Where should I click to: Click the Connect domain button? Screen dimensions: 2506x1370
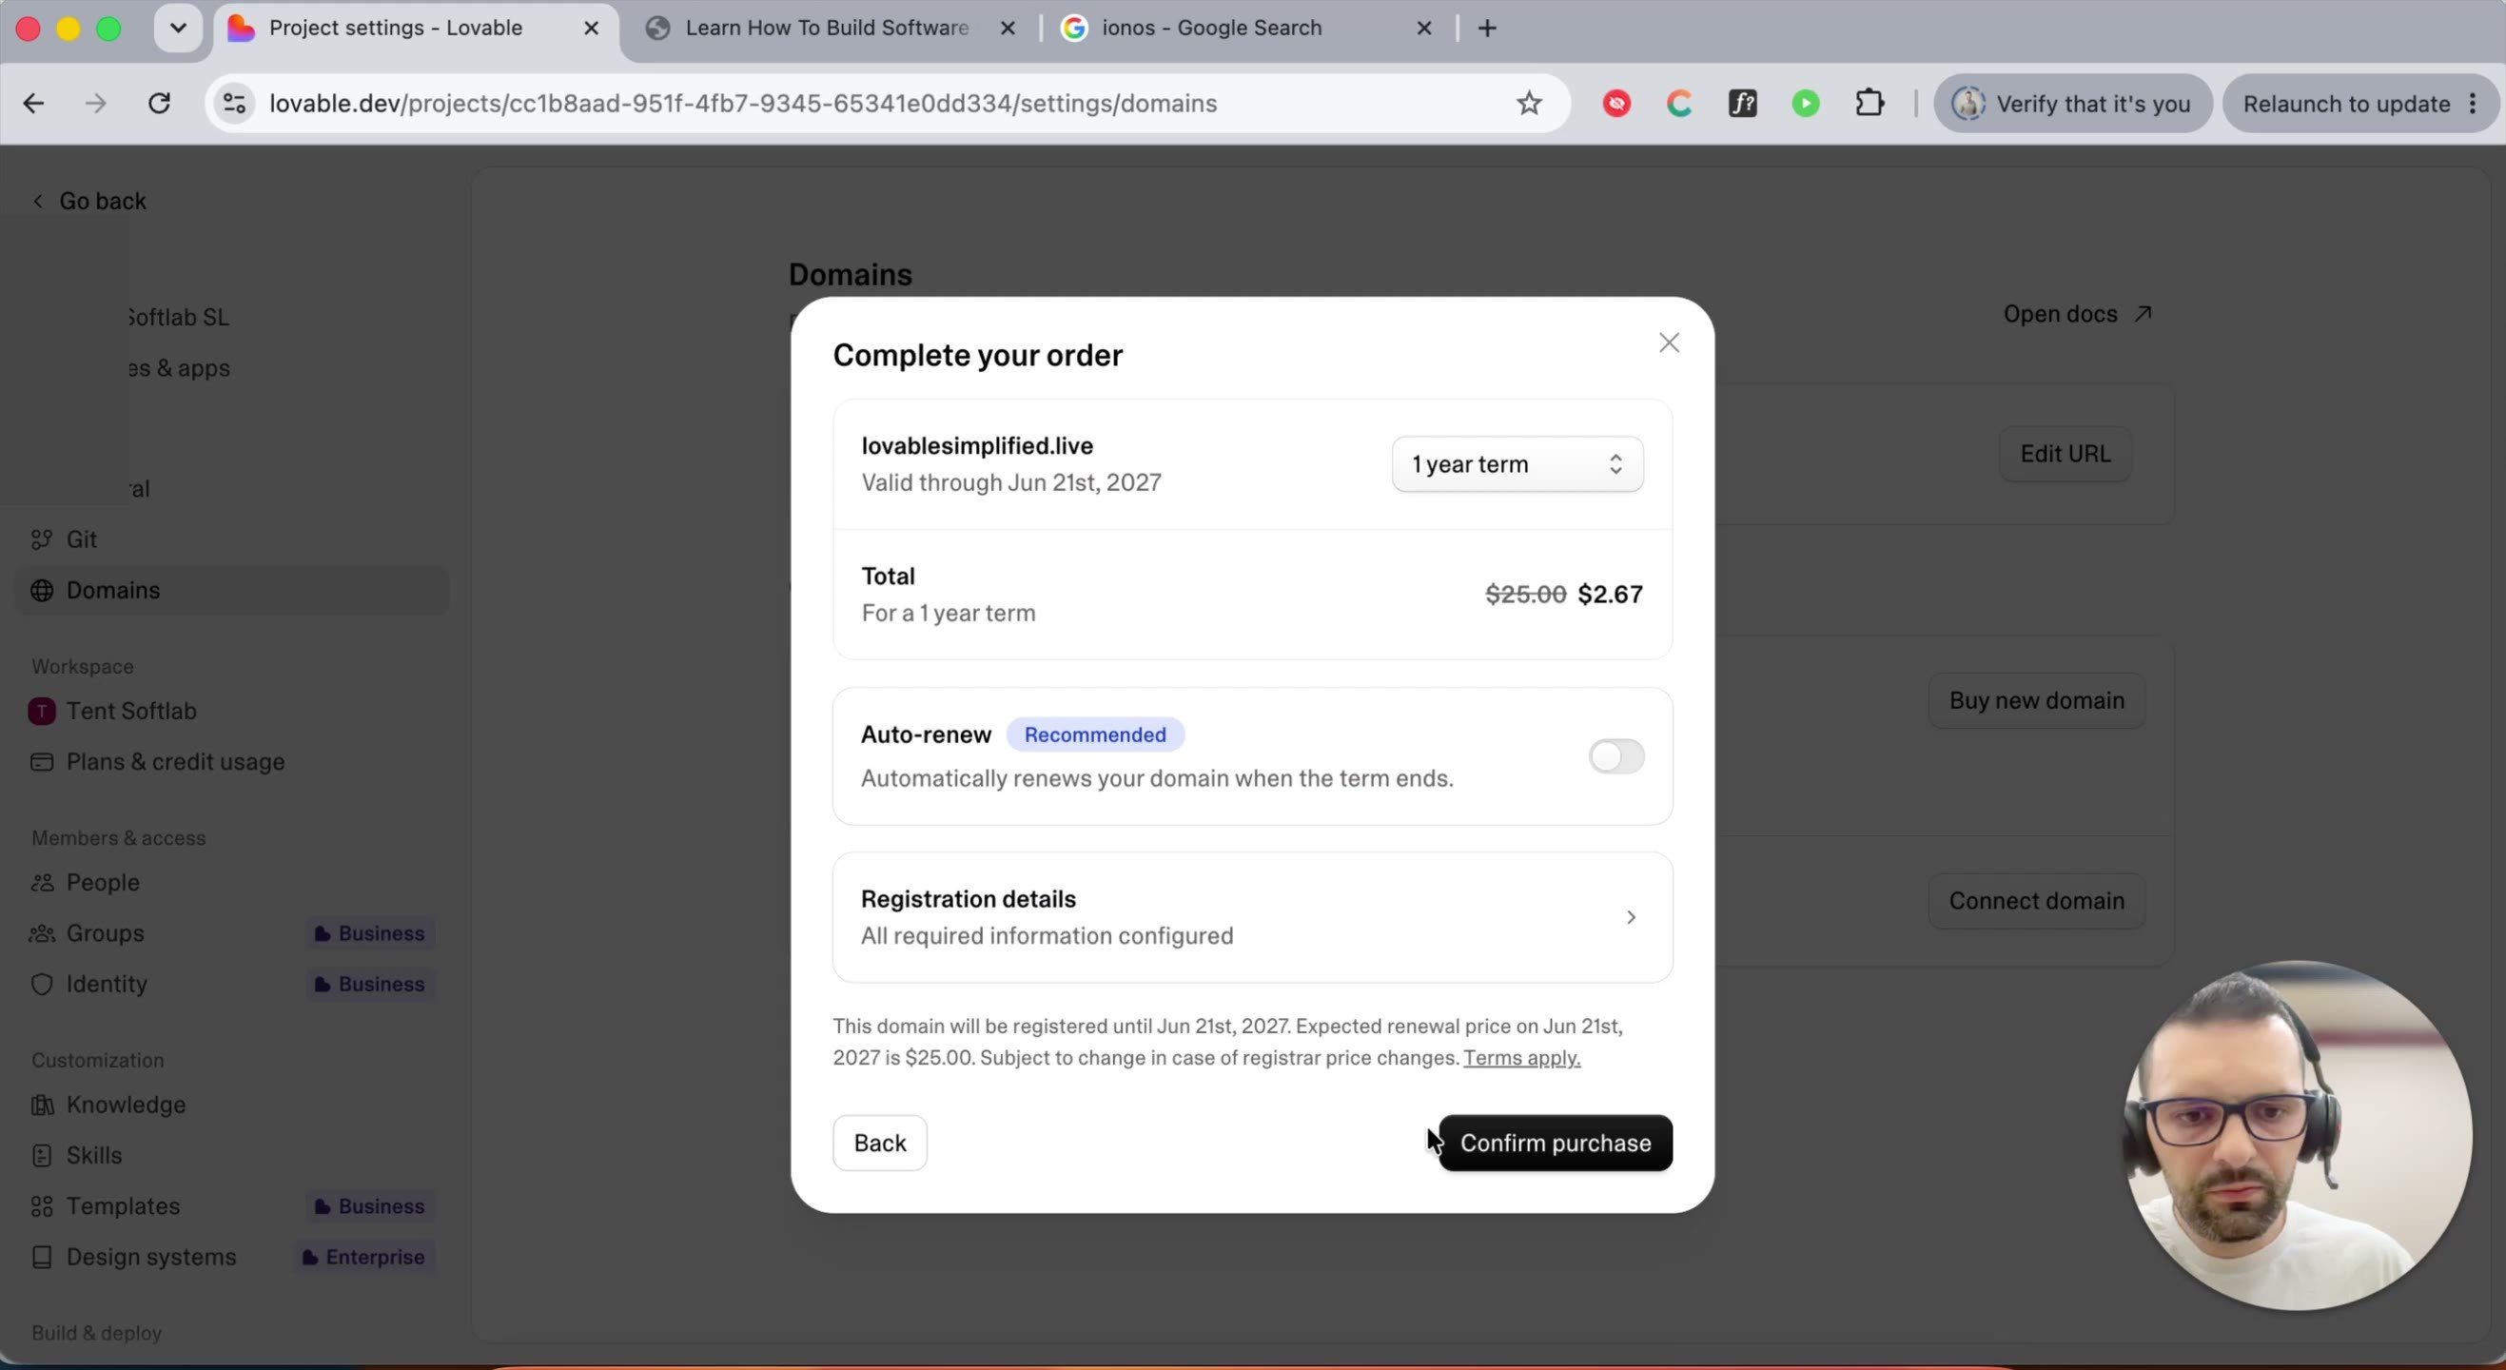[x=2036, y=901]
